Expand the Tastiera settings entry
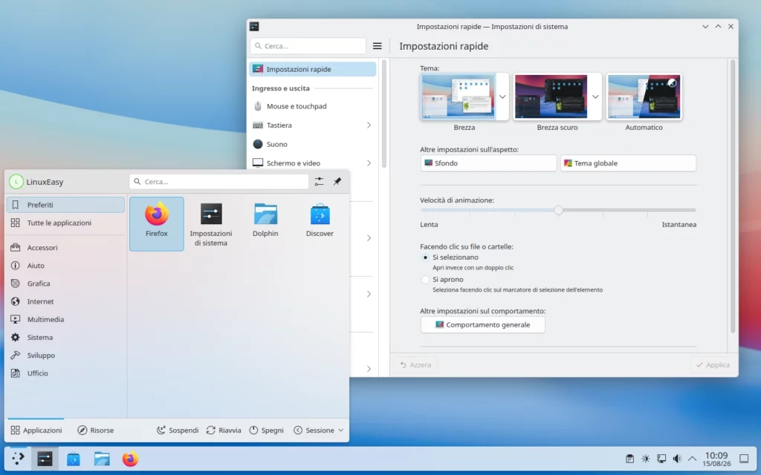 369,125
